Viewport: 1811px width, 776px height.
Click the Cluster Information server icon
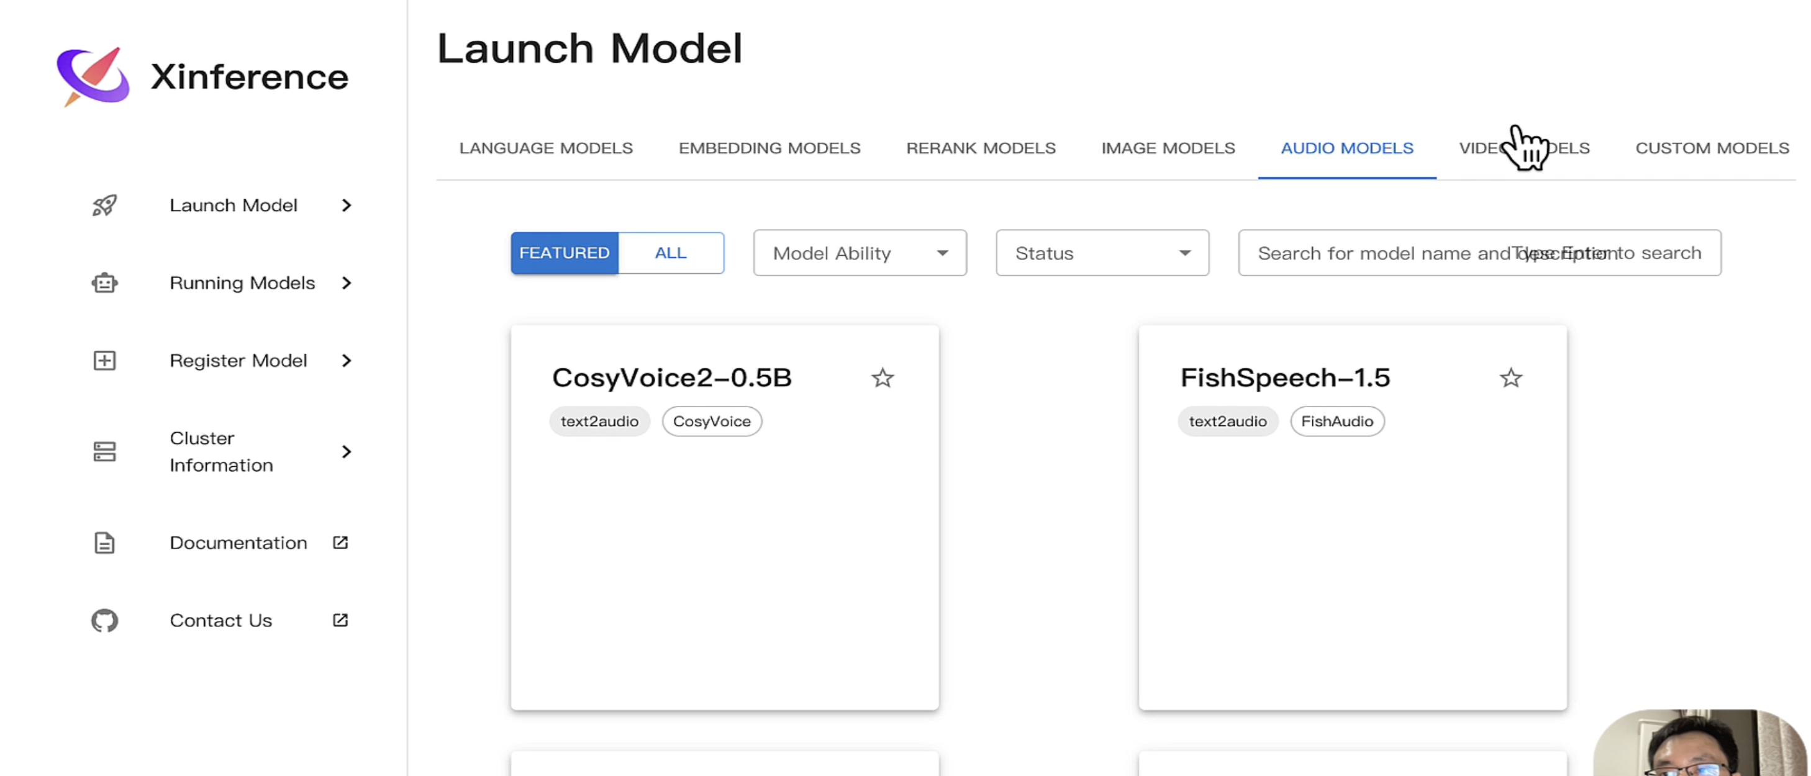(x=105, y=451)
